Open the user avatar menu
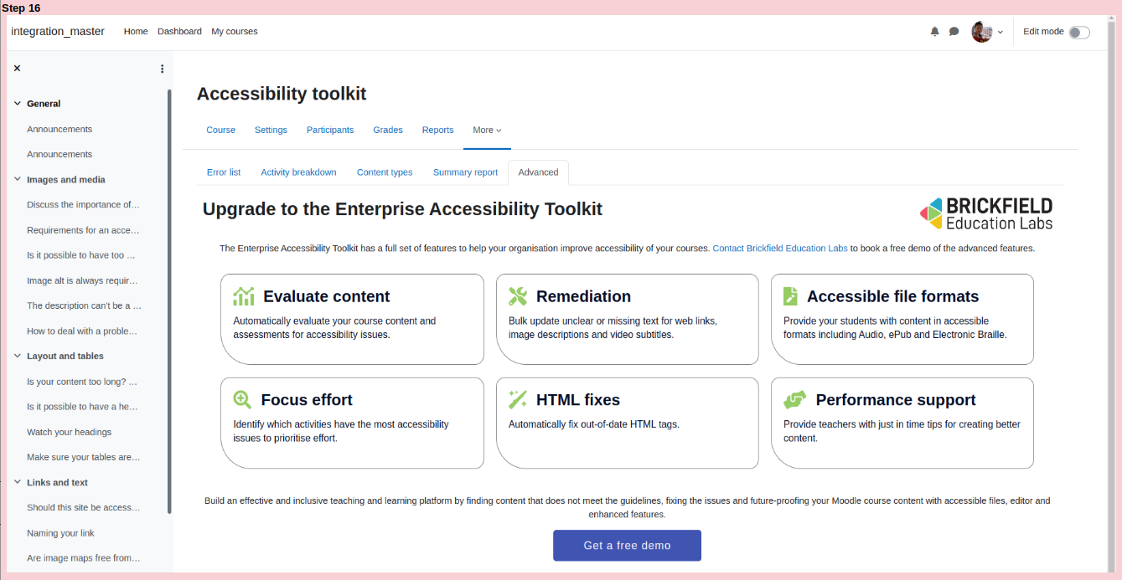The width and height of the screenshot is (1122, 580). click(982, 32)
